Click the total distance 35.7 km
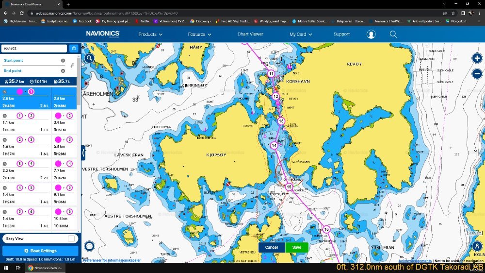This screenshot has width=485, height=273. click(15, 82)
